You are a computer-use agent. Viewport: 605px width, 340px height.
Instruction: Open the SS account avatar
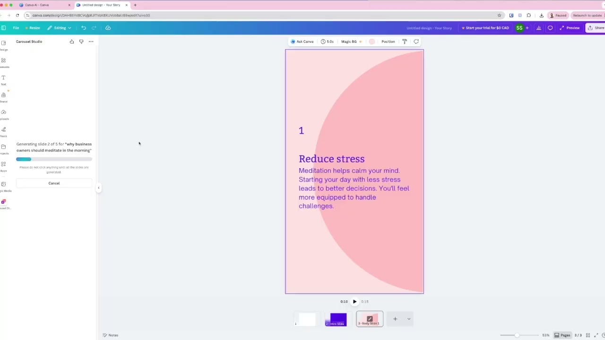coord(519,28)
